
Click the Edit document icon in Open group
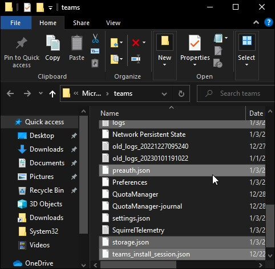(218, 51)
